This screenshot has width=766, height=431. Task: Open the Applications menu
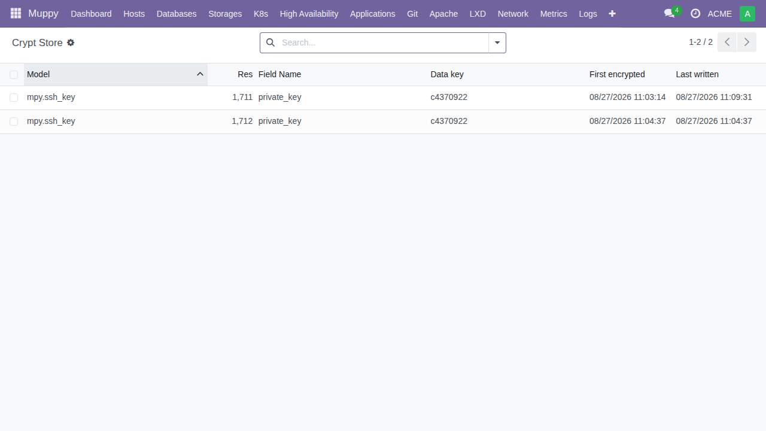373,13
